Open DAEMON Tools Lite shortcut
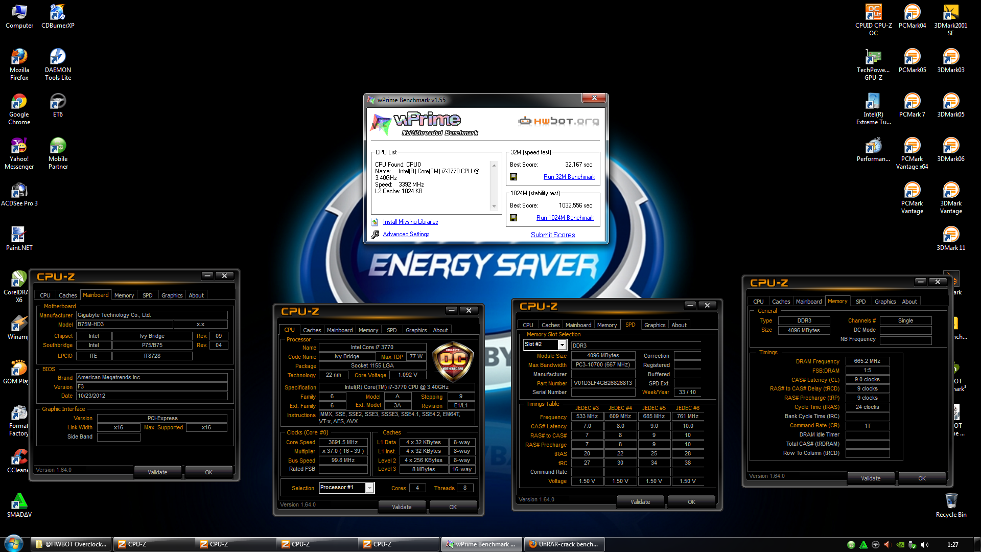 point(58,64)
